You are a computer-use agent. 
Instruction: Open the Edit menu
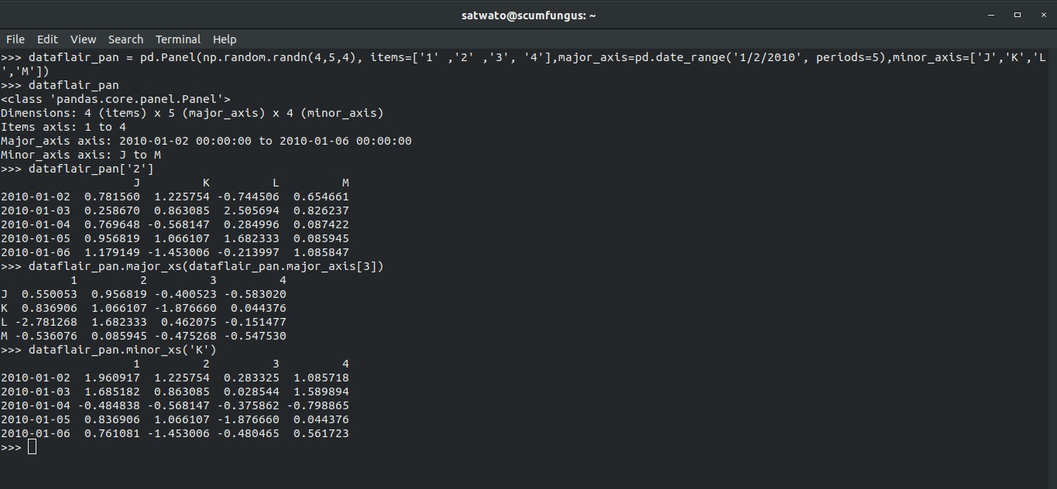47,39
